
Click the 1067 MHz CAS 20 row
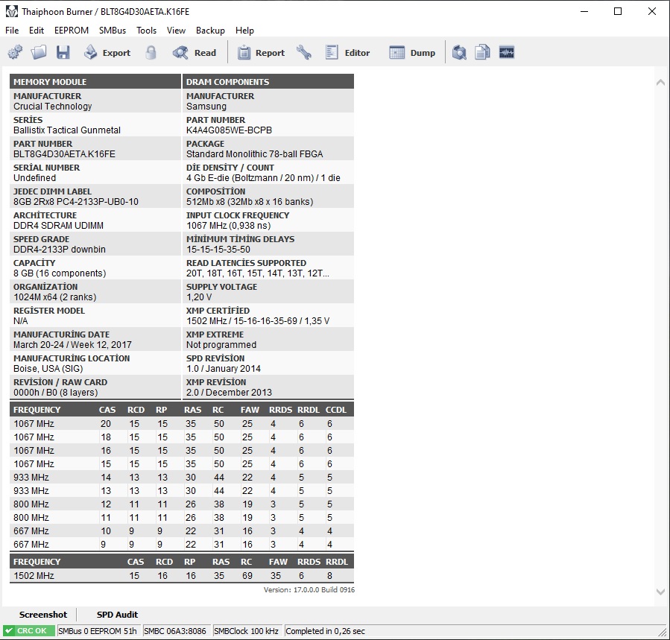click(182, 423)
